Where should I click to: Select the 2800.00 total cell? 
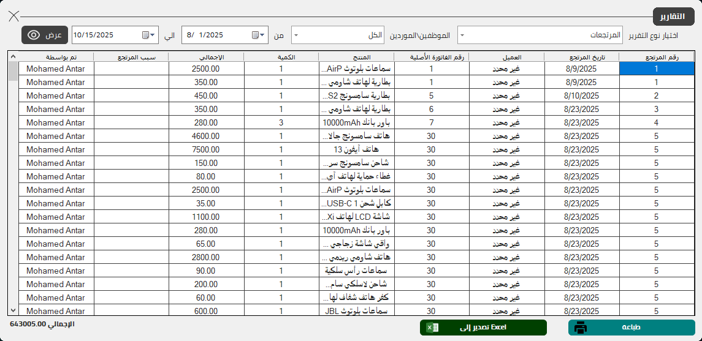207,257
